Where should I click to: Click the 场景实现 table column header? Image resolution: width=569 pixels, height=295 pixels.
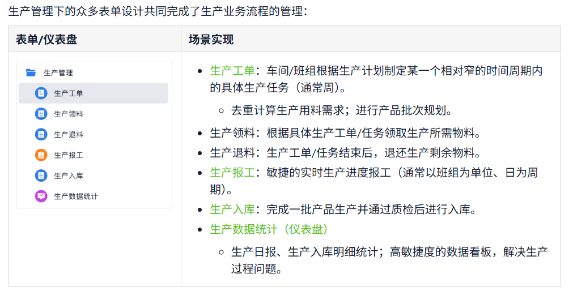point(211,40)
